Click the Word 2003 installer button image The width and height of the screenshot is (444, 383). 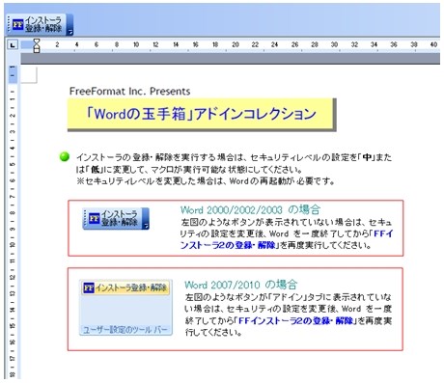pos(116,219)
